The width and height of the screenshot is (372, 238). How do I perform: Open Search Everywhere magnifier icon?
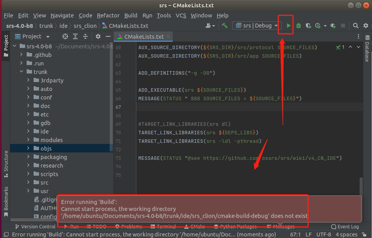click(x=355, y=26)
